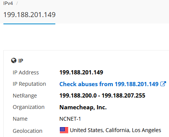Click the blue underline beneath page title

pos(29,24)
